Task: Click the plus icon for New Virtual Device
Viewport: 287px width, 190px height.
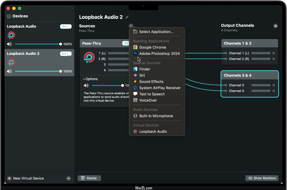Action: 9,178
